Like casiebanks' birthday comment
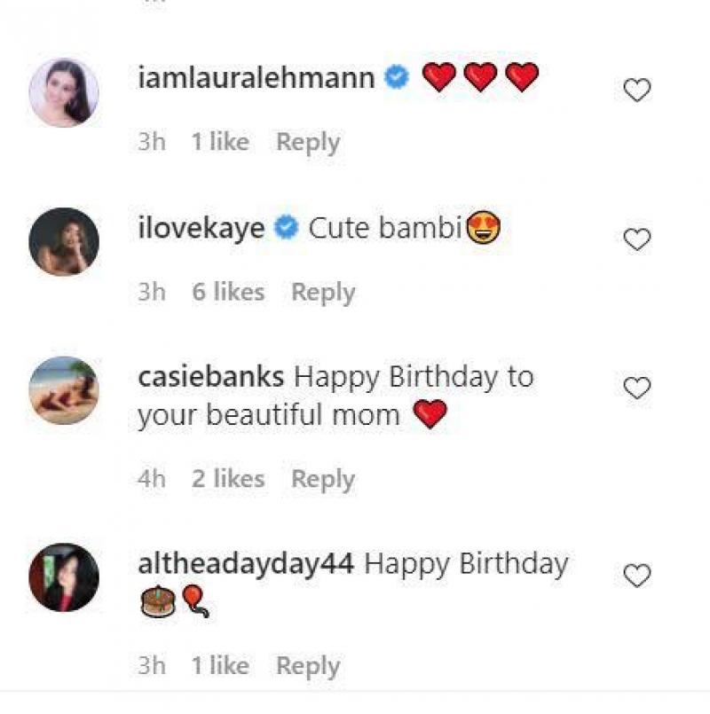This screenshot has height=714, width=710. click(637, 388)
